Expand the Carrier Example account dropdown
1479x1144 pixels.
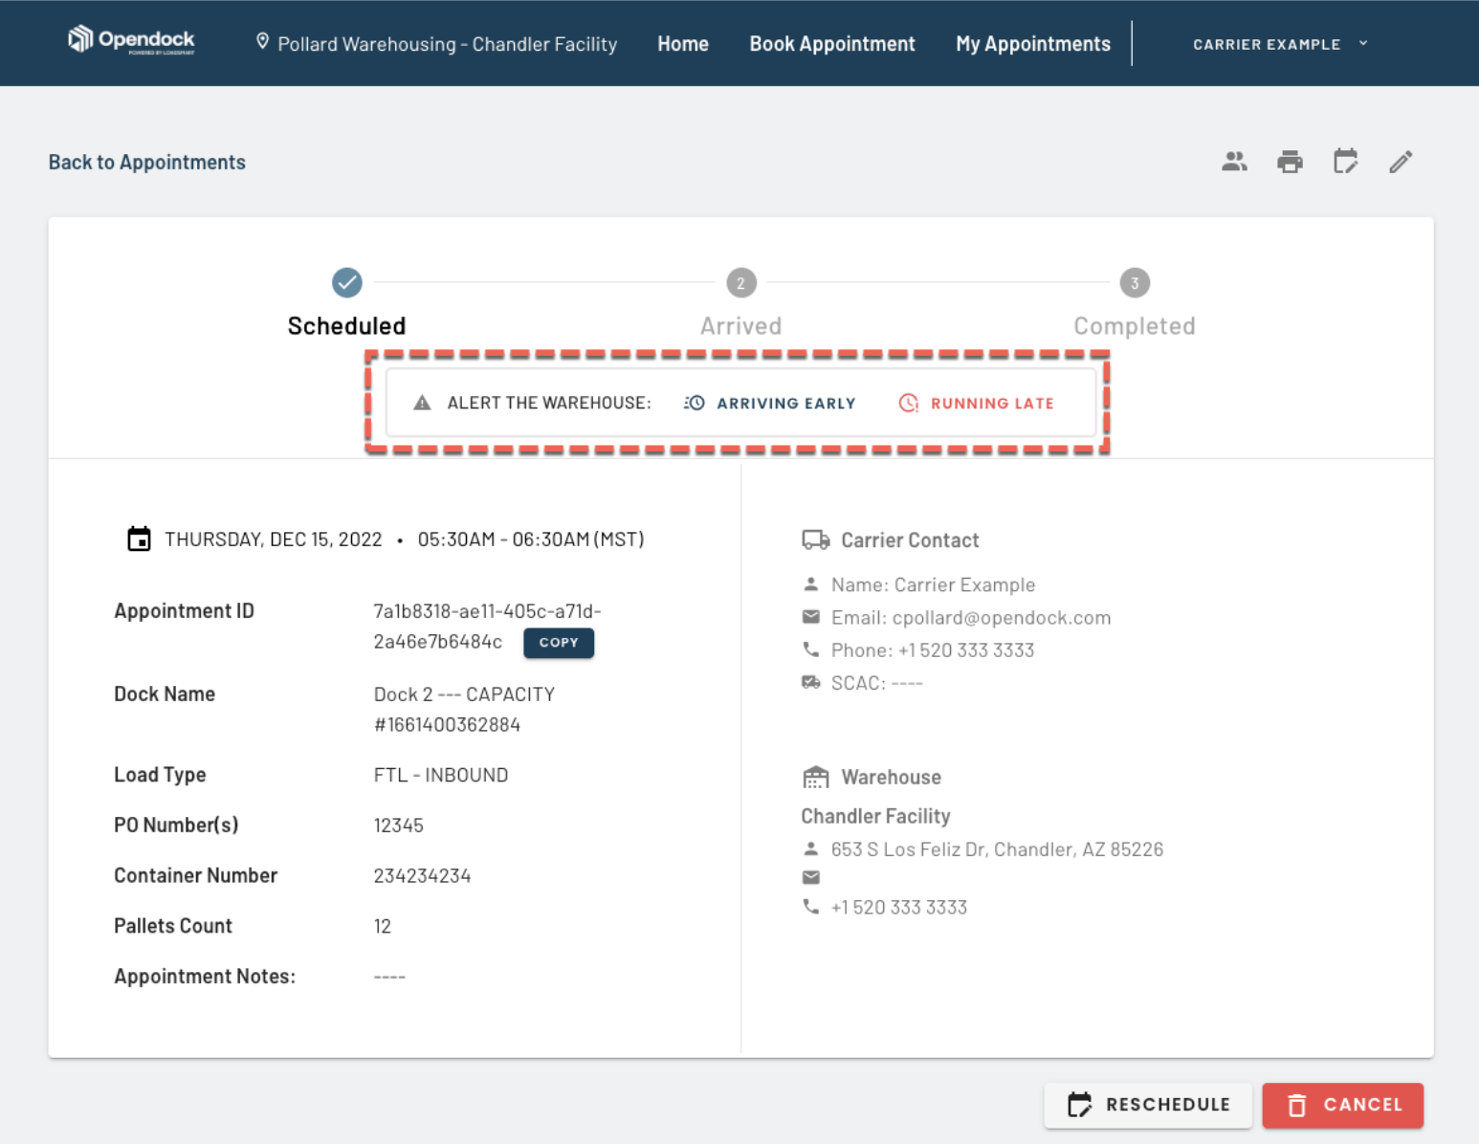tap(1280, 44)
